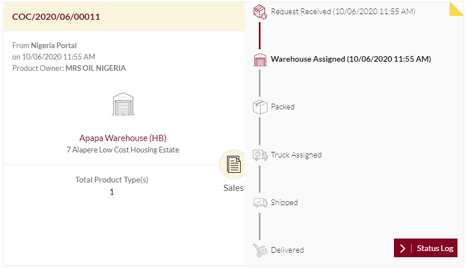Viewport: 466px width, 268px height.
Task: Open order COC/2020/06/00011 header
Action: click(56, 16)
